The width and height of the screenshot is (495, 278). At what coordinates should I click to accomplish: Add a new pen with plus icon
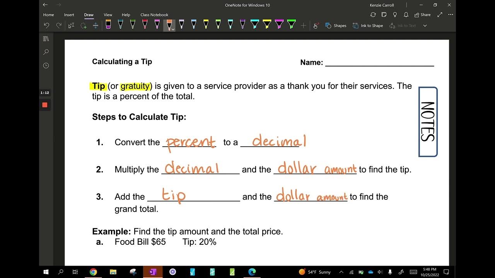304,25
